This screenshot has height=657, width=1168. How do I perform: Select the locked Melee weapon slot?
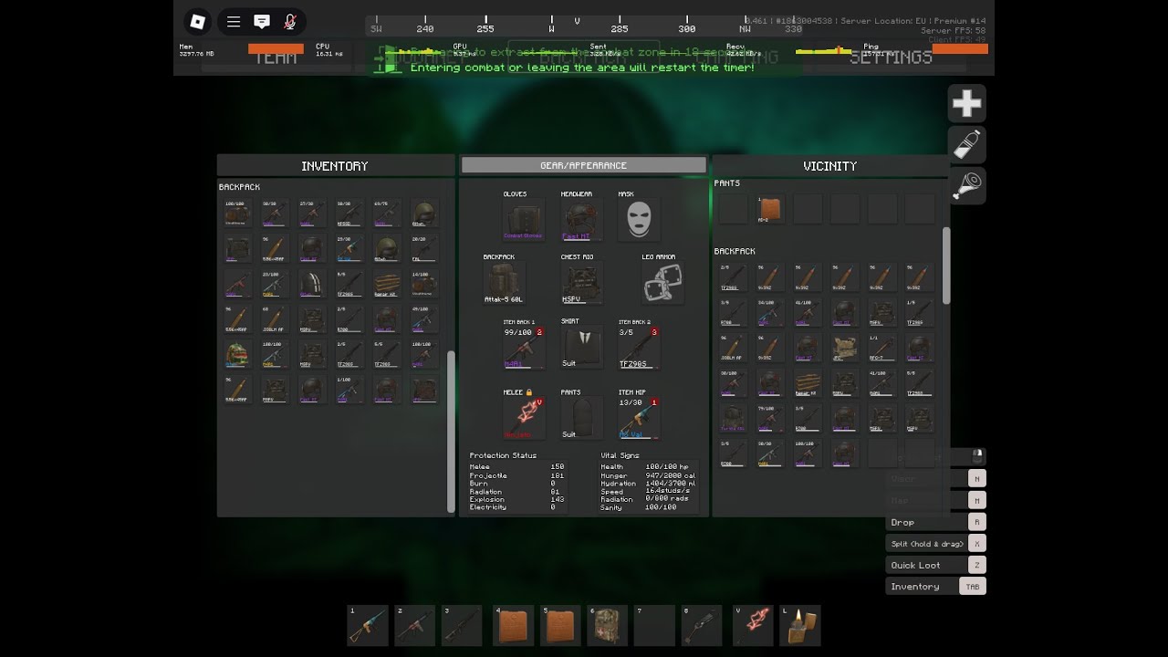pyautogui.click(x=524, y=418)
